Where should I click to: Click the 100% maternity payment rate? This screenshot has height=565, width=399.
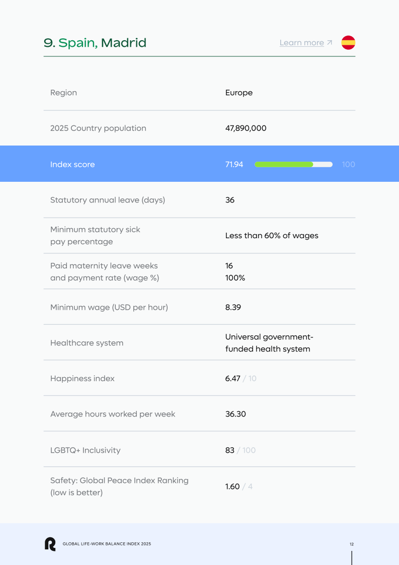(x=235, y=278)
